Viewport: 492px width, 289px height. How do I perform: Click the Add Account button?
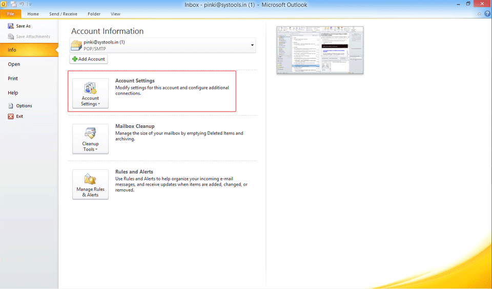89,59
